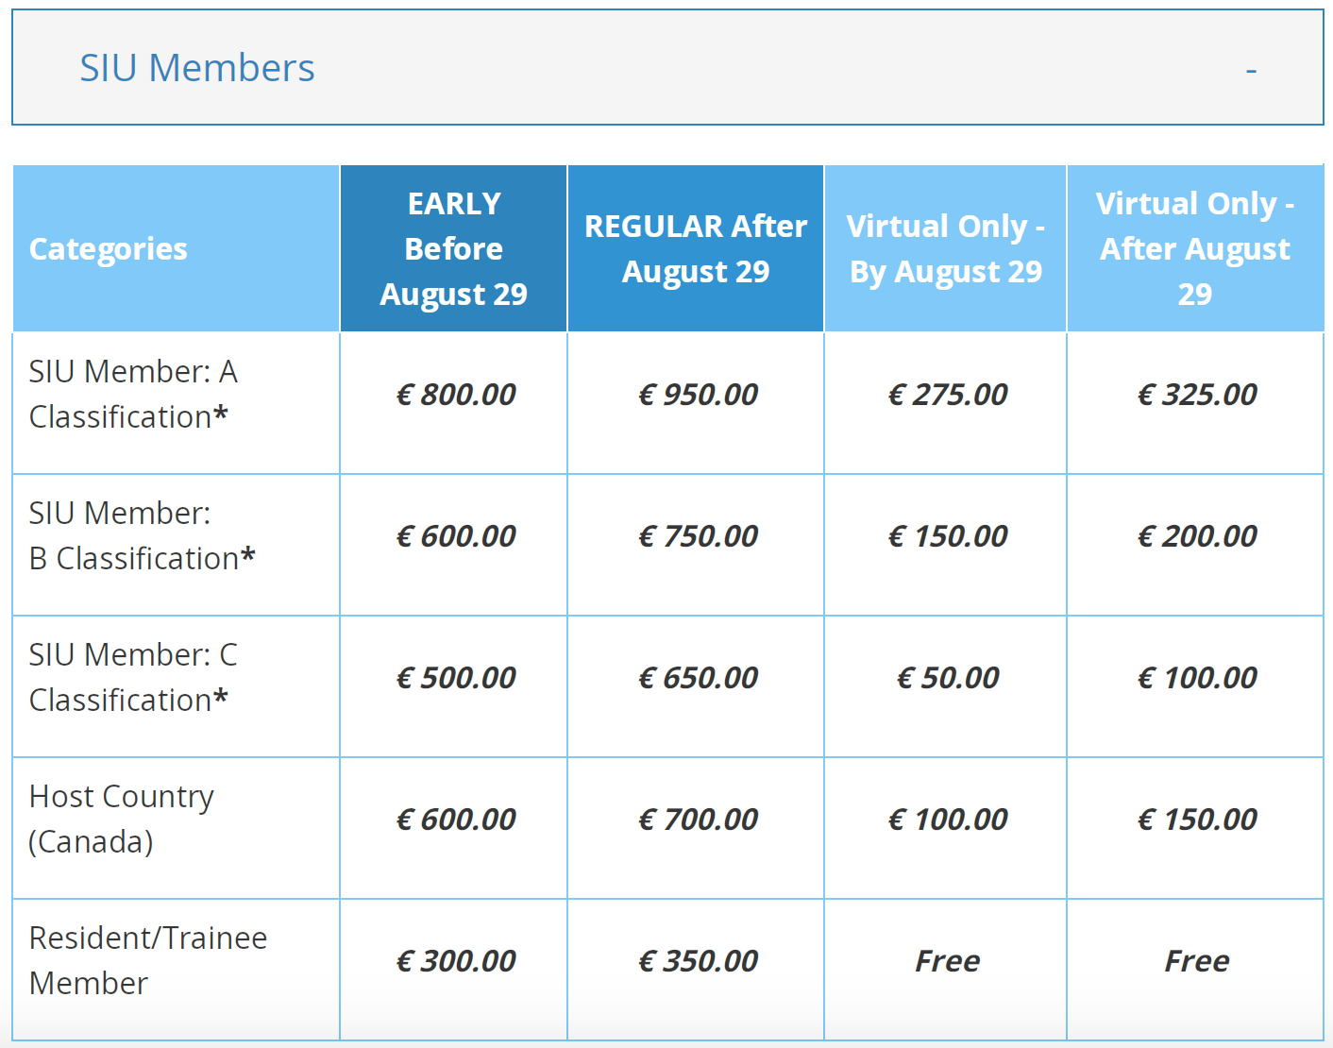Click the € 325.00 virtual after August price
This screenshot has width=1333, height=1048.
(1196, 394)
